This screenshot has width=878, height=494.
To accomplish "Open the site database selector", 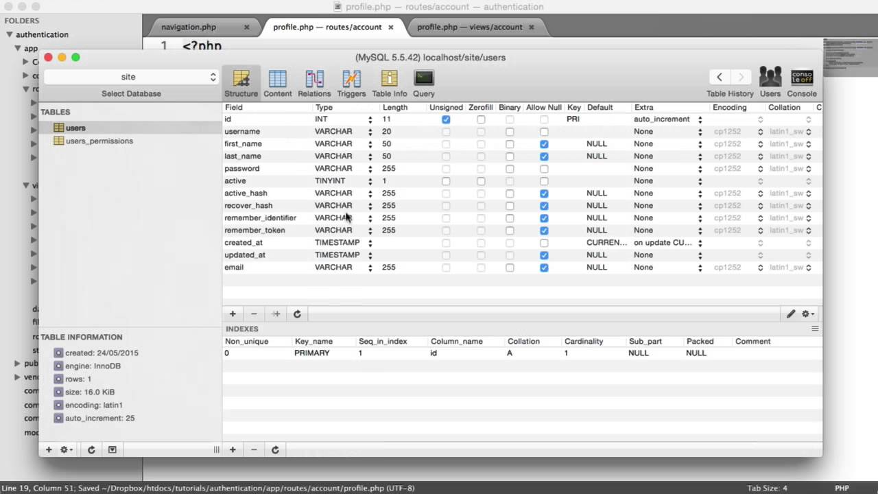I will [131, 77].
